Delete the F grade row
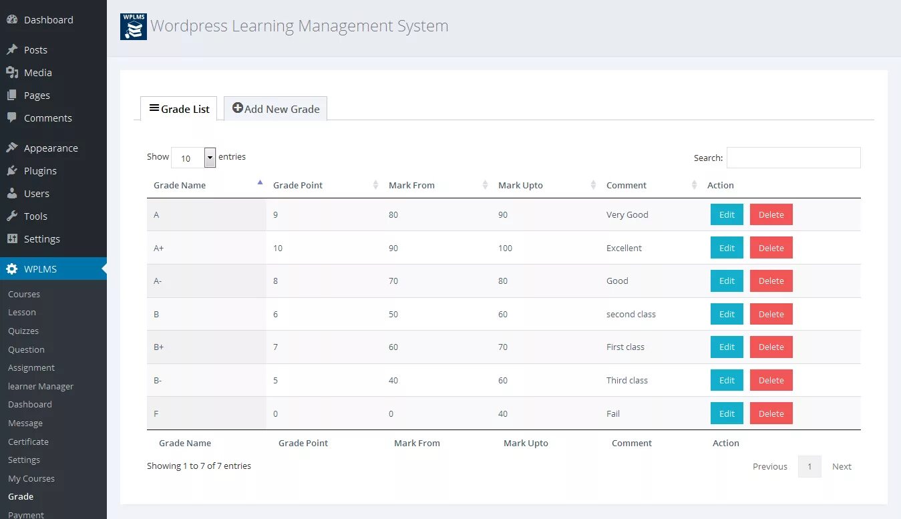 [771, 413]
